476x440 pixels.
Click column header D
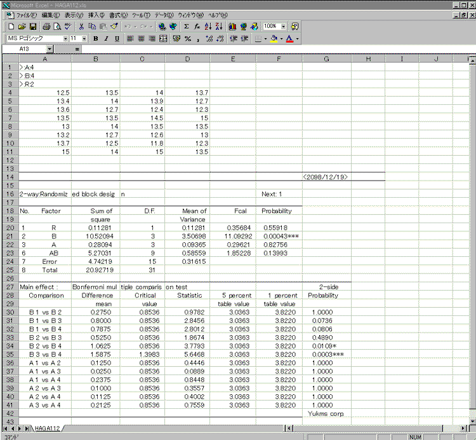coord(187,59)
